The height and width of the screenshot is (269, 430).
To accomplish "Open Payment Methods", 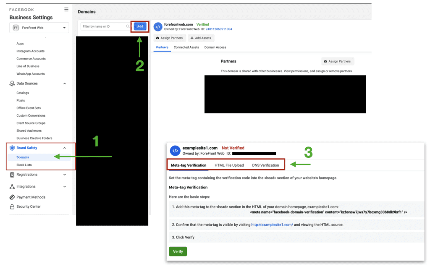I will point(31,197).
